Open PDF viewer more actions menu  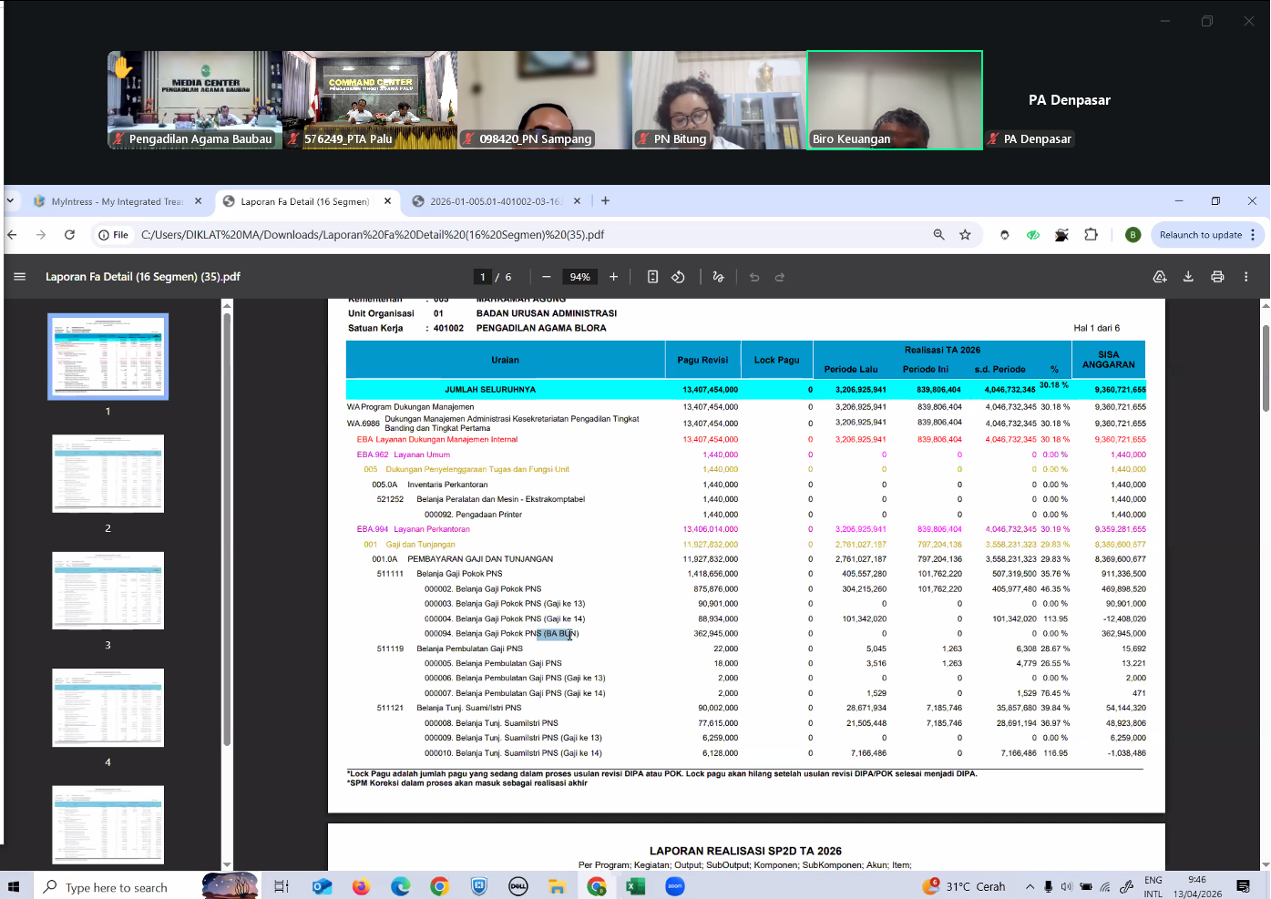[x=1246, y=277]
